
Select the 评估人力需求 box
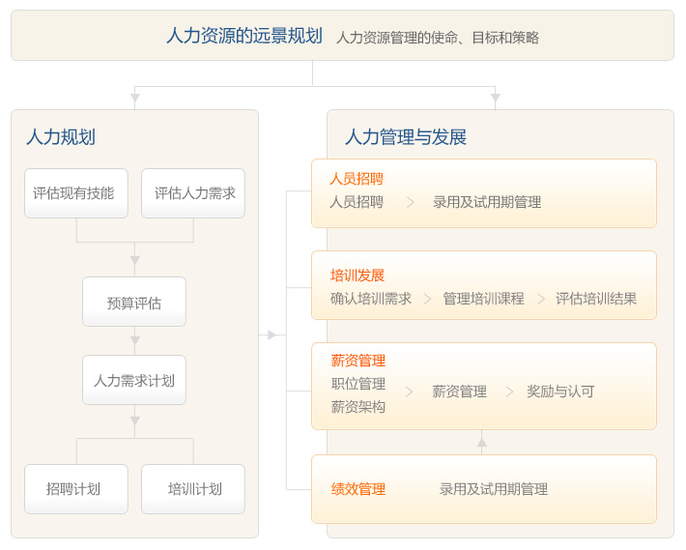[x=193, y=193]
